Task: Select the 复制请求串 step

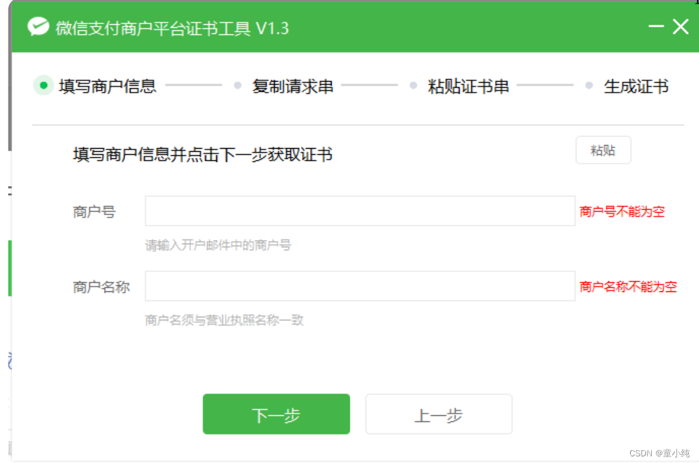Action: [x=292, y=86]
